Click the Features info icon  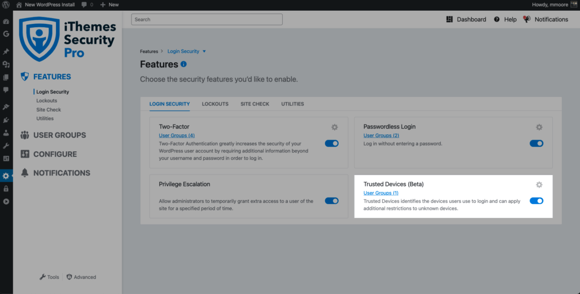(x=184, y=64)
